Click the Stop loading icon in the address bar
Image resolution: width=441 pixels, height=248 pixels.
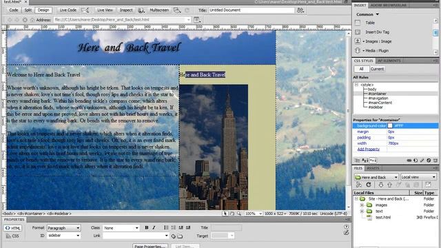point(25,20)
